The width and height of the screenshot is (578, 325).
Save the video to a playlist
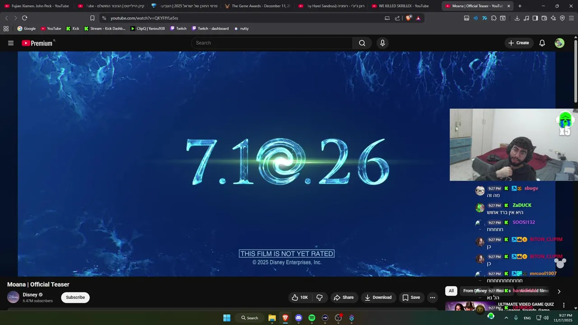click(x=411, y=297)
